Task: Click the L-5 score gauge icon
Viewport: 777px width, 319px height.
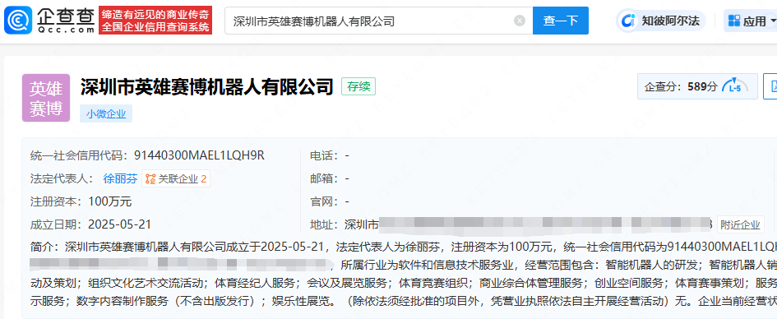Action: pos(735,86)
